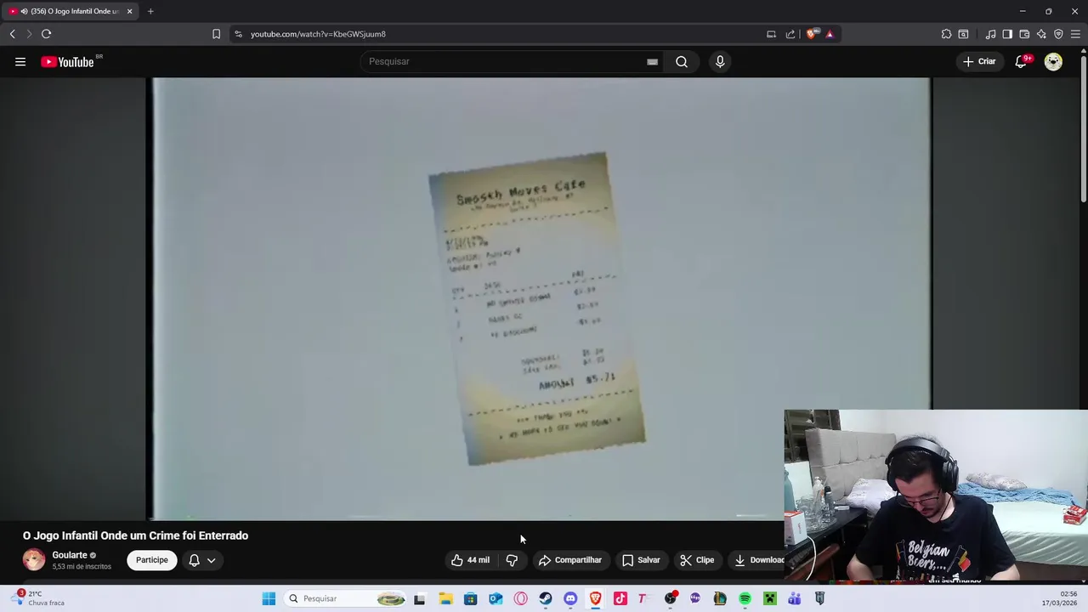Click the page vertical scrollbar
Screen dimensions: 1088x612
point(1084,127)
